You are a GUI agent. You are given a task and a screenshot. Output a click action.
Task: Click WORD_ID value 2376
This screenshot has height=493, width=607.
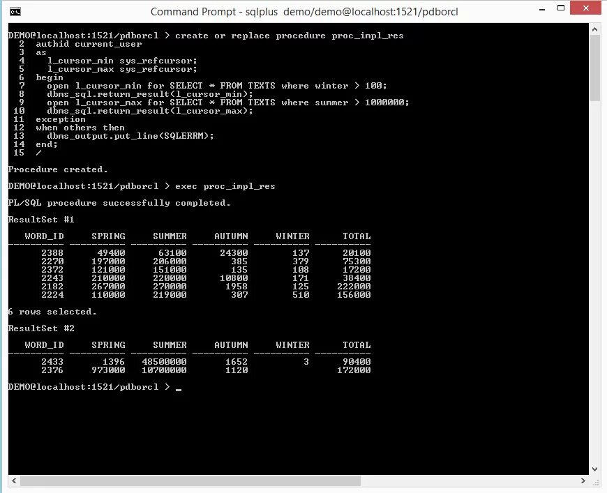click(52, 370)
